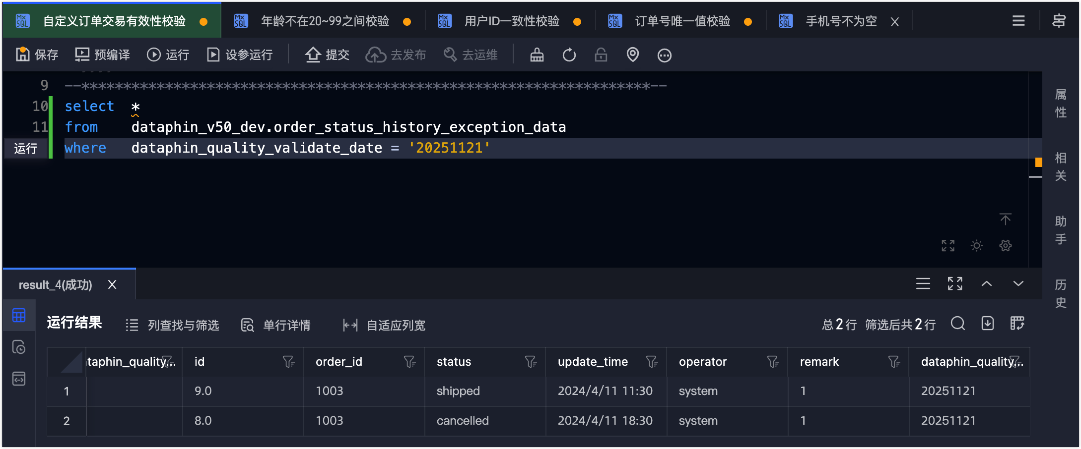Collapse result panel with down chevron
Image resolution: width=1081 pixels, height=449 pixels.
[x=1018, y=283]
